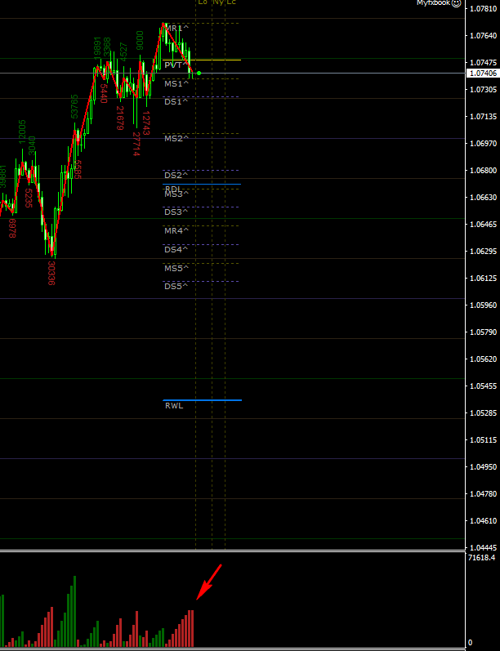This screenshot has width=500, height=651.
Task: Click the green dot at current price
Action: point(199,73)
